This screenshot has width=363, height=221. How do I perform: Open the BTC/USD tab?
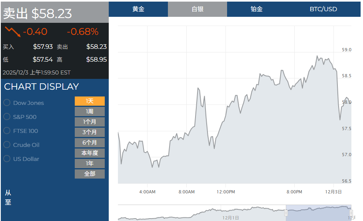click(x=323, y=9)
